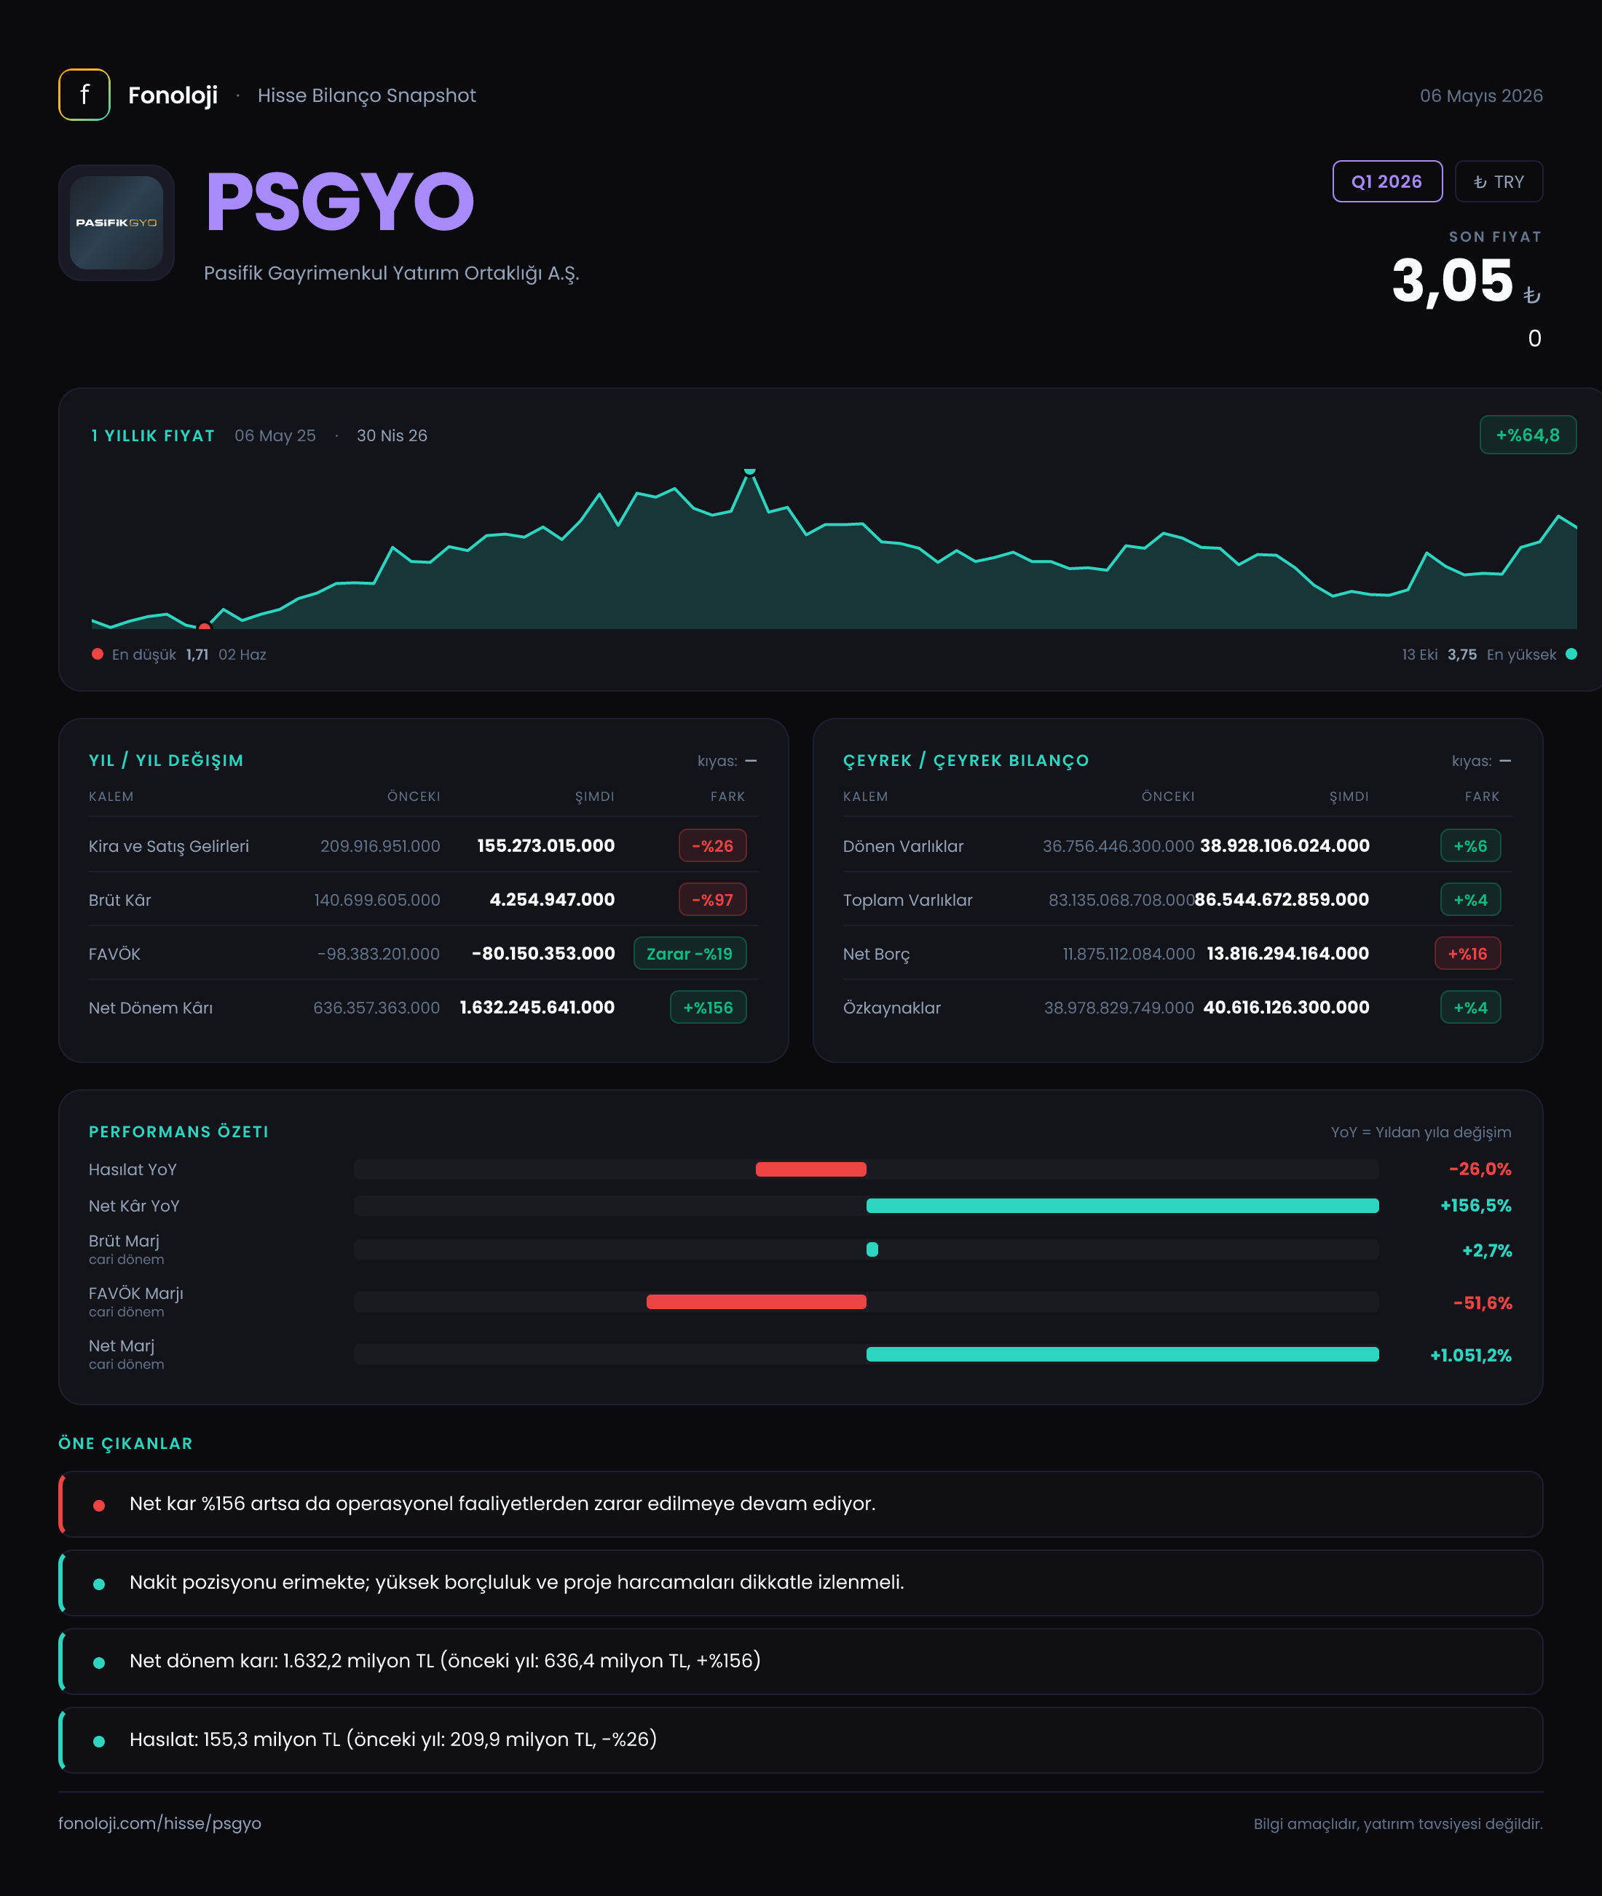Click the Net Kâr YoY green bar
Image resolution: width=1602 pixels, height=1896 pixels.
(x=1122, y=1206)
